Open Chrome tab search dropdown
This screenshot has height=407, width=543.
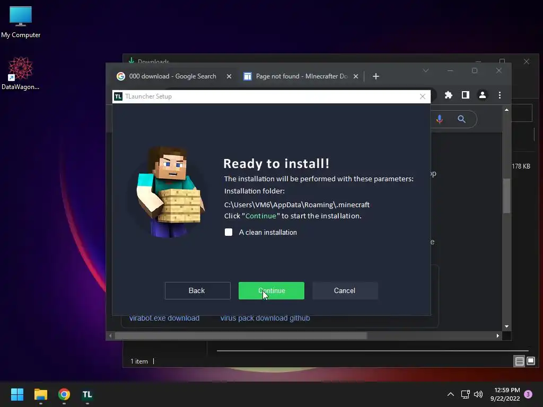click(x=426, y=70)
